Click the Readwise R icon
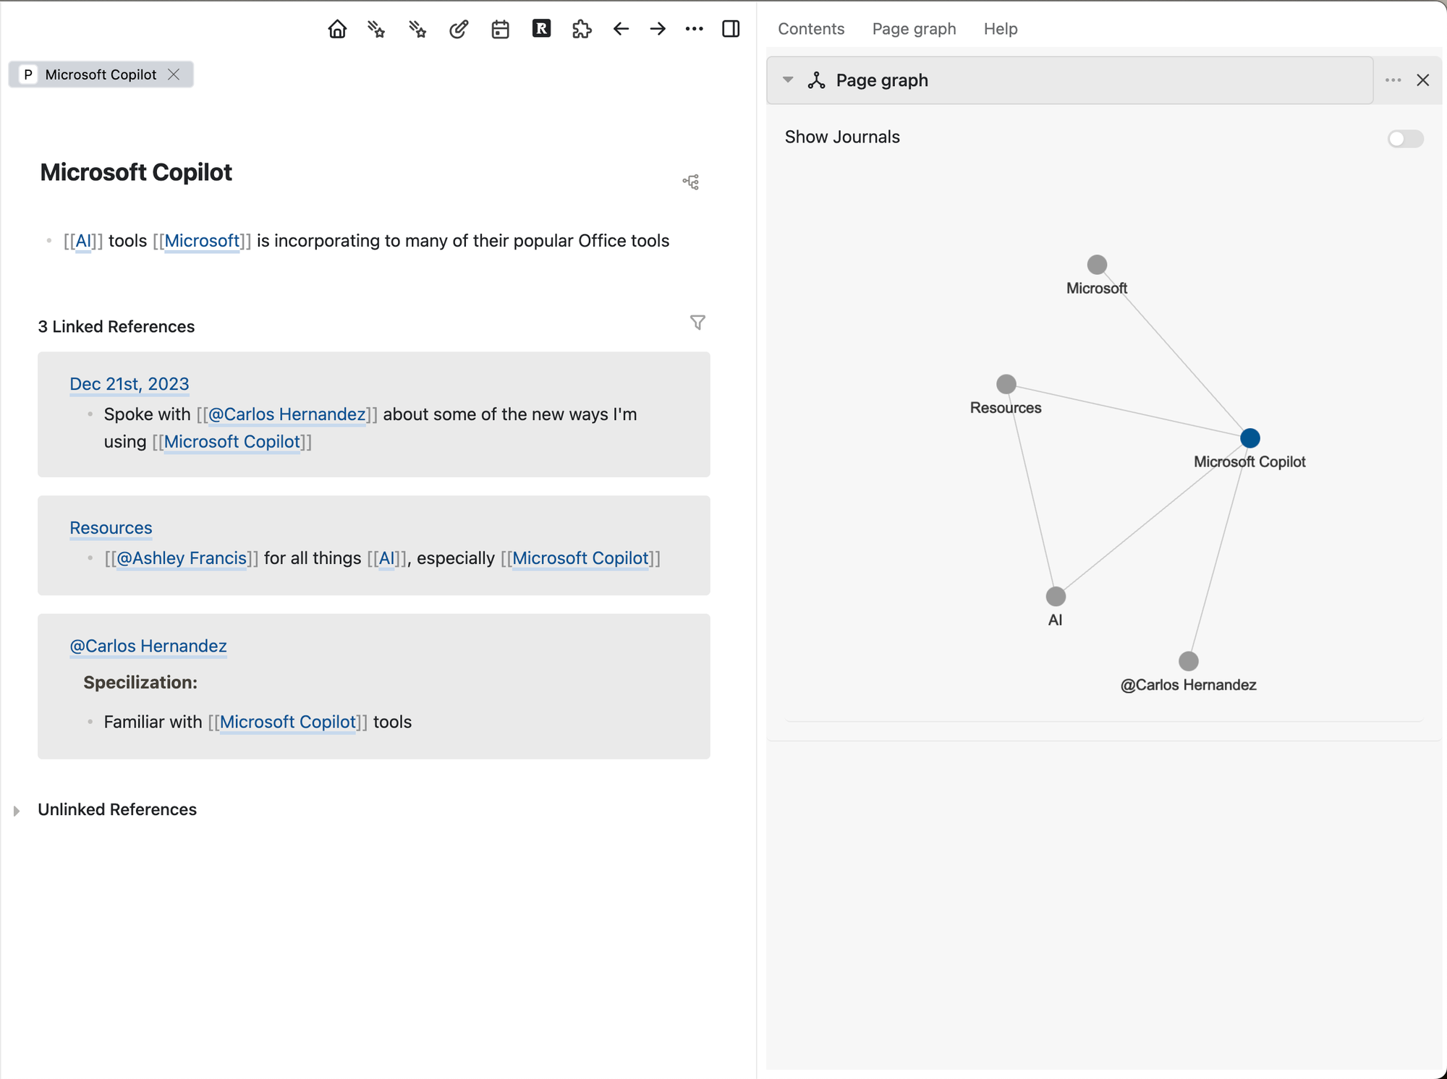 pos(541,29)
